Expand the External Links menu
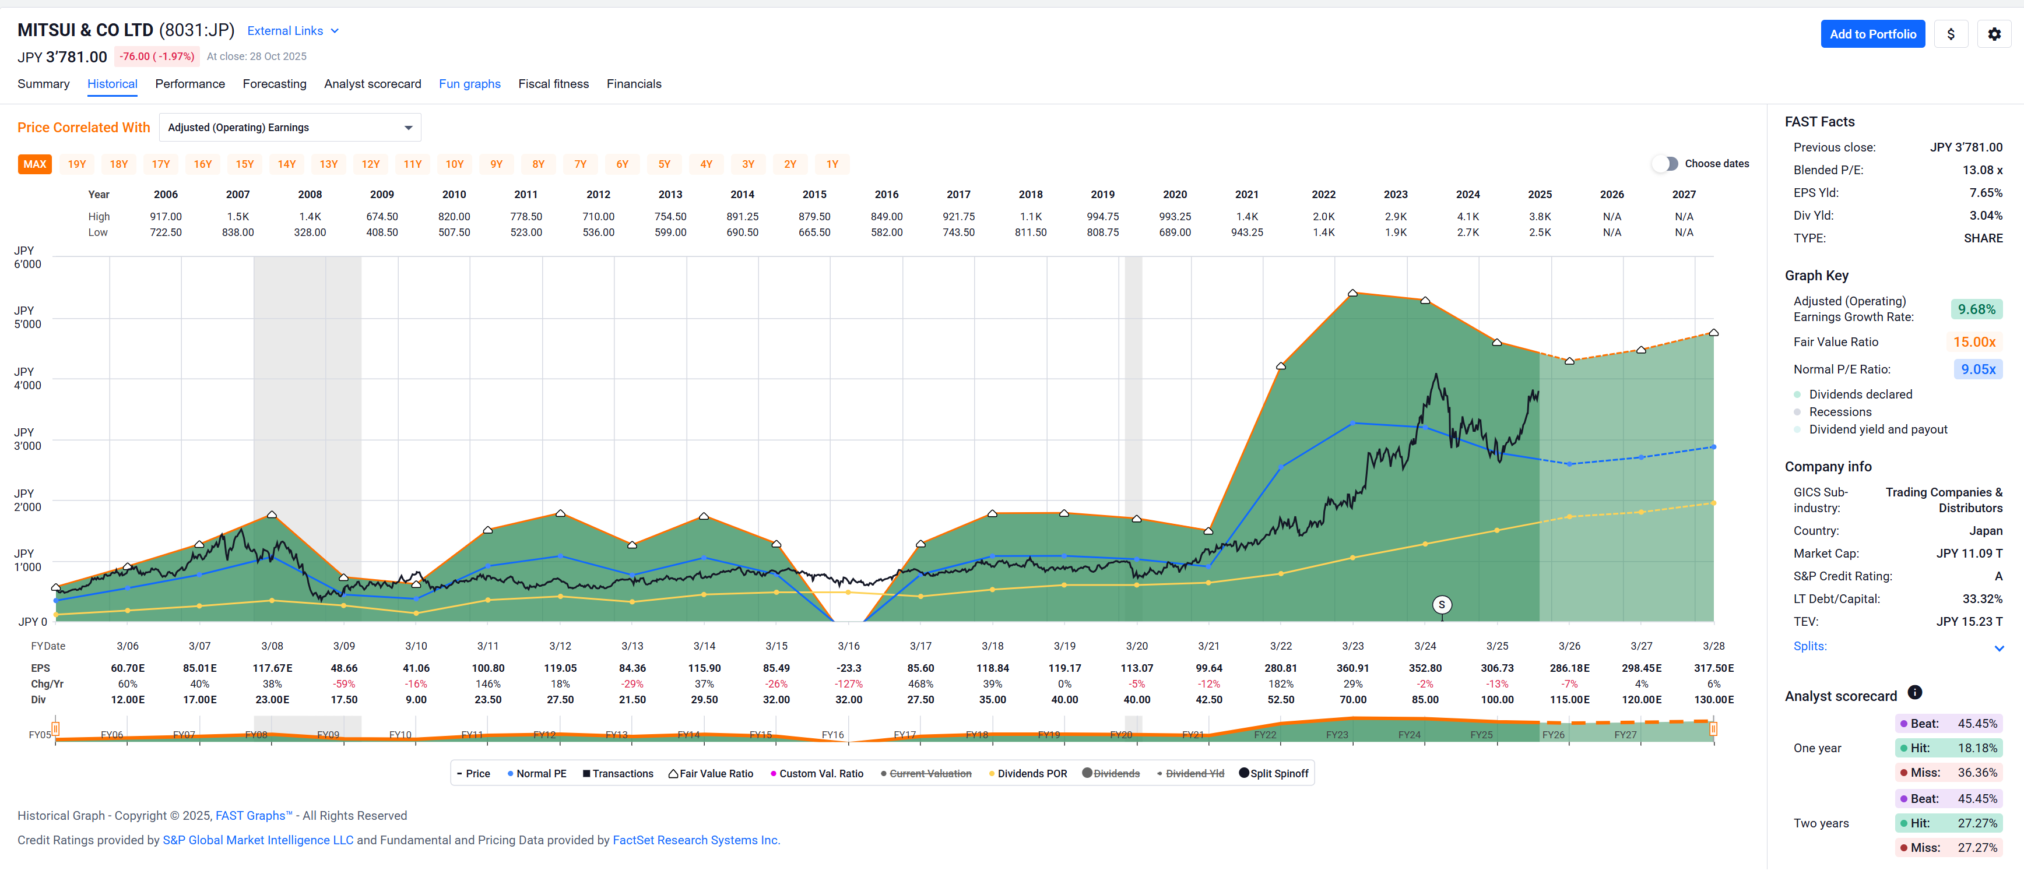This screenshot has width=2024, height=881. point(293,31)
